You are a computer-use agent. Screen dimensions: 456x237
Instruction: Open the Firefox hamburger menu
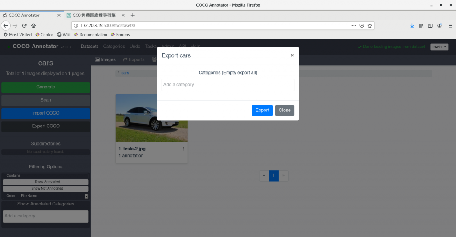point(451,25)
